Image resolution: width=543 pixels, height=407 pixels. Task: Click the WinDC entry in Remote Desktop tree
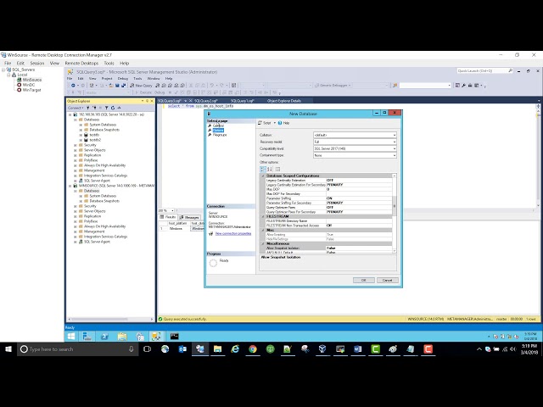[x=28, y=85]
